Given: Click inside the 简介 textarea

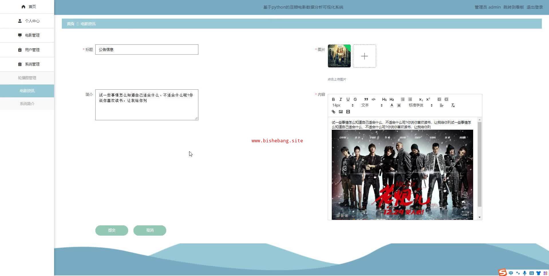Looking at the screenshot, I should click(x=147, y=105).
